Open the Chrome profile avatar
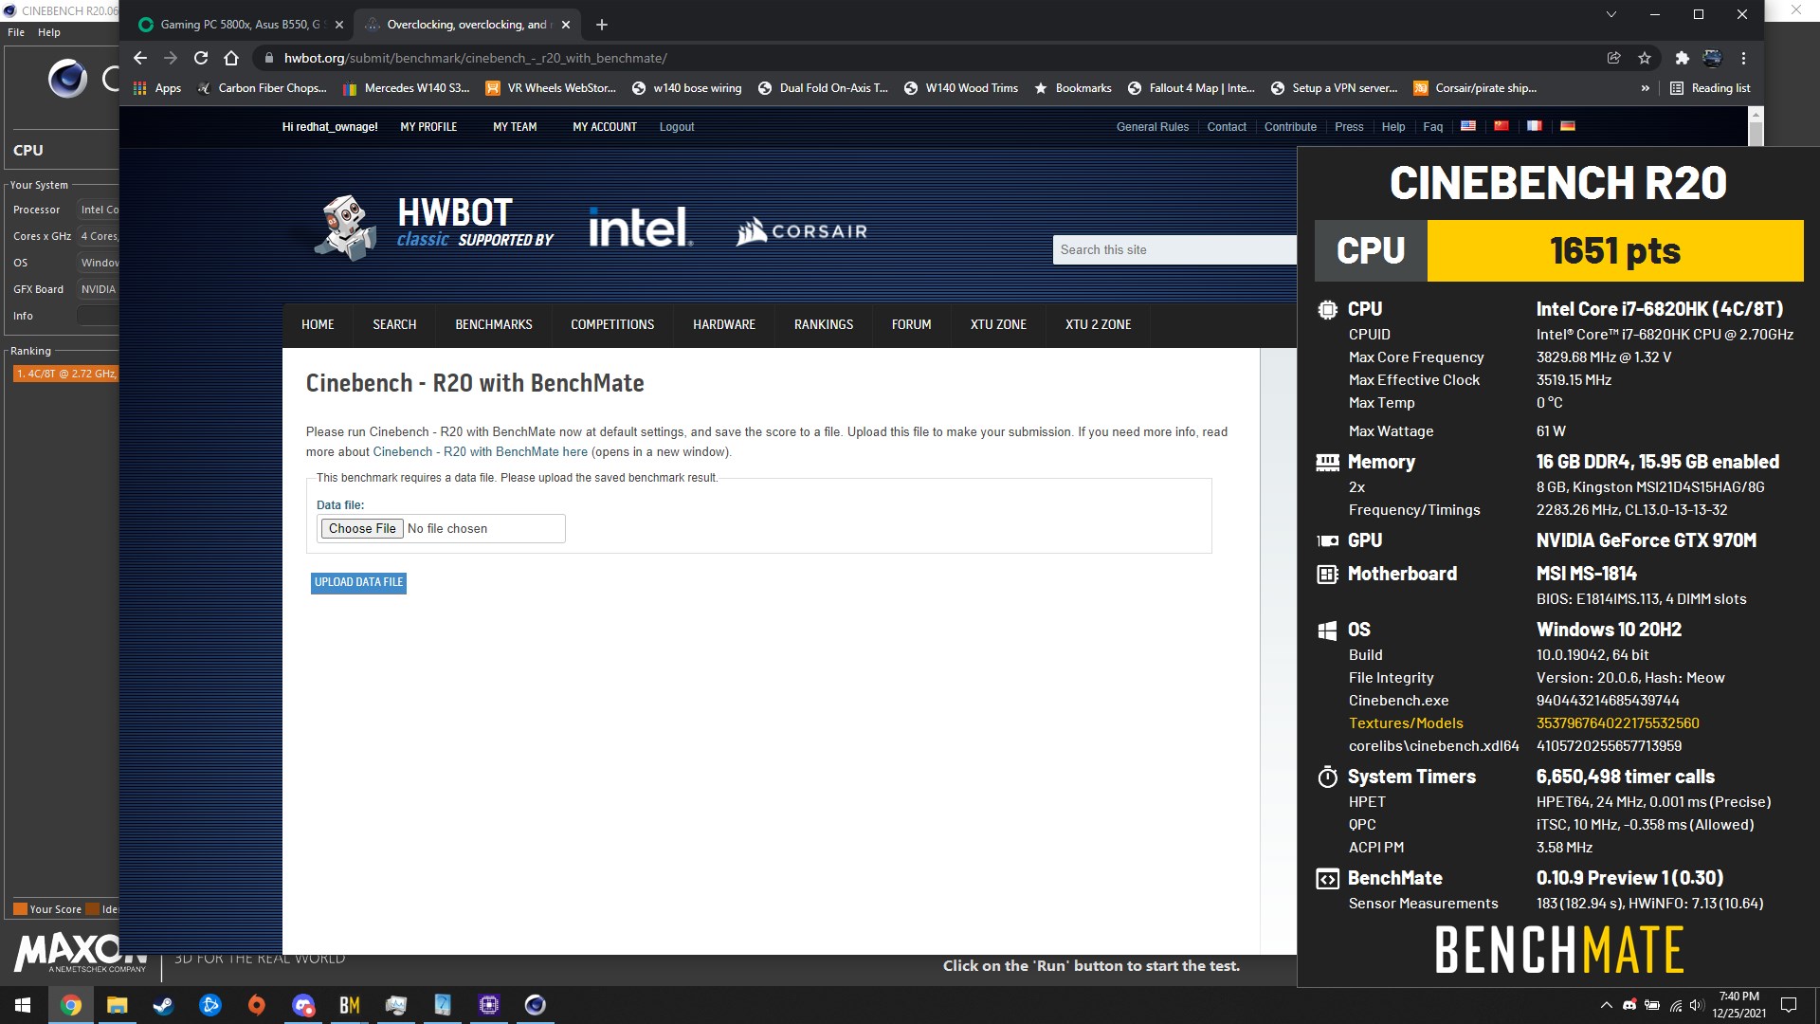 point(1712,58)
